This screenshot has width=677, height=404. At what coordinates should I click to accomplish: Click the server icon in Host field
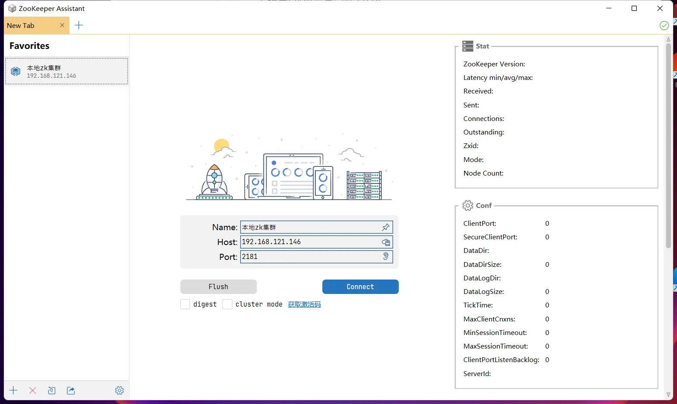[x=386, y=242]
